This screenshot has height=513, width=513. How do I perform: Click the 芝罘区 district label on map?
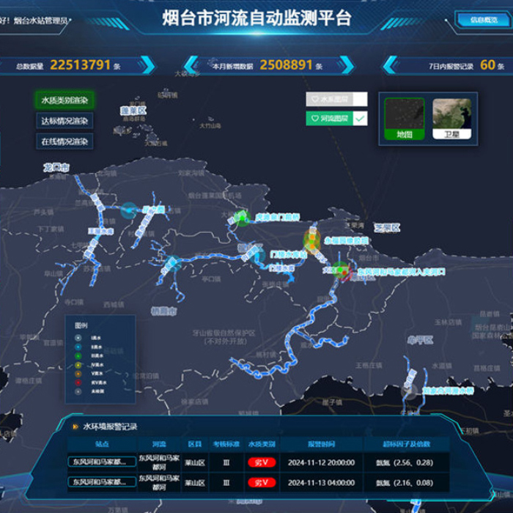[387, 228]
